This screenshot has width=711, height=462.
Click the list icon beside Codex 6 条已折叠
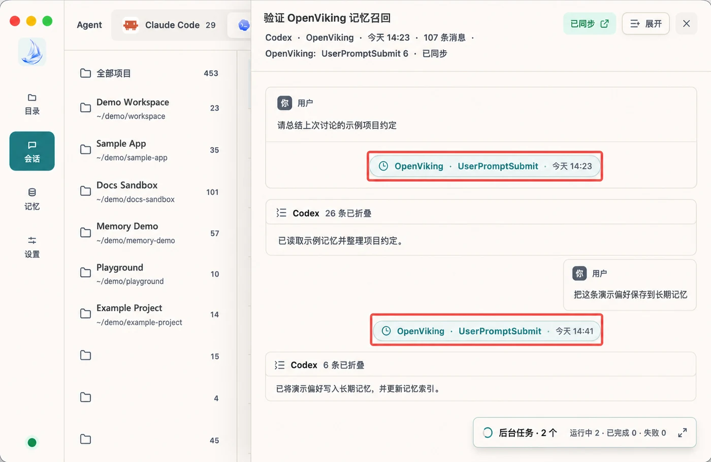tap(279, 365)
